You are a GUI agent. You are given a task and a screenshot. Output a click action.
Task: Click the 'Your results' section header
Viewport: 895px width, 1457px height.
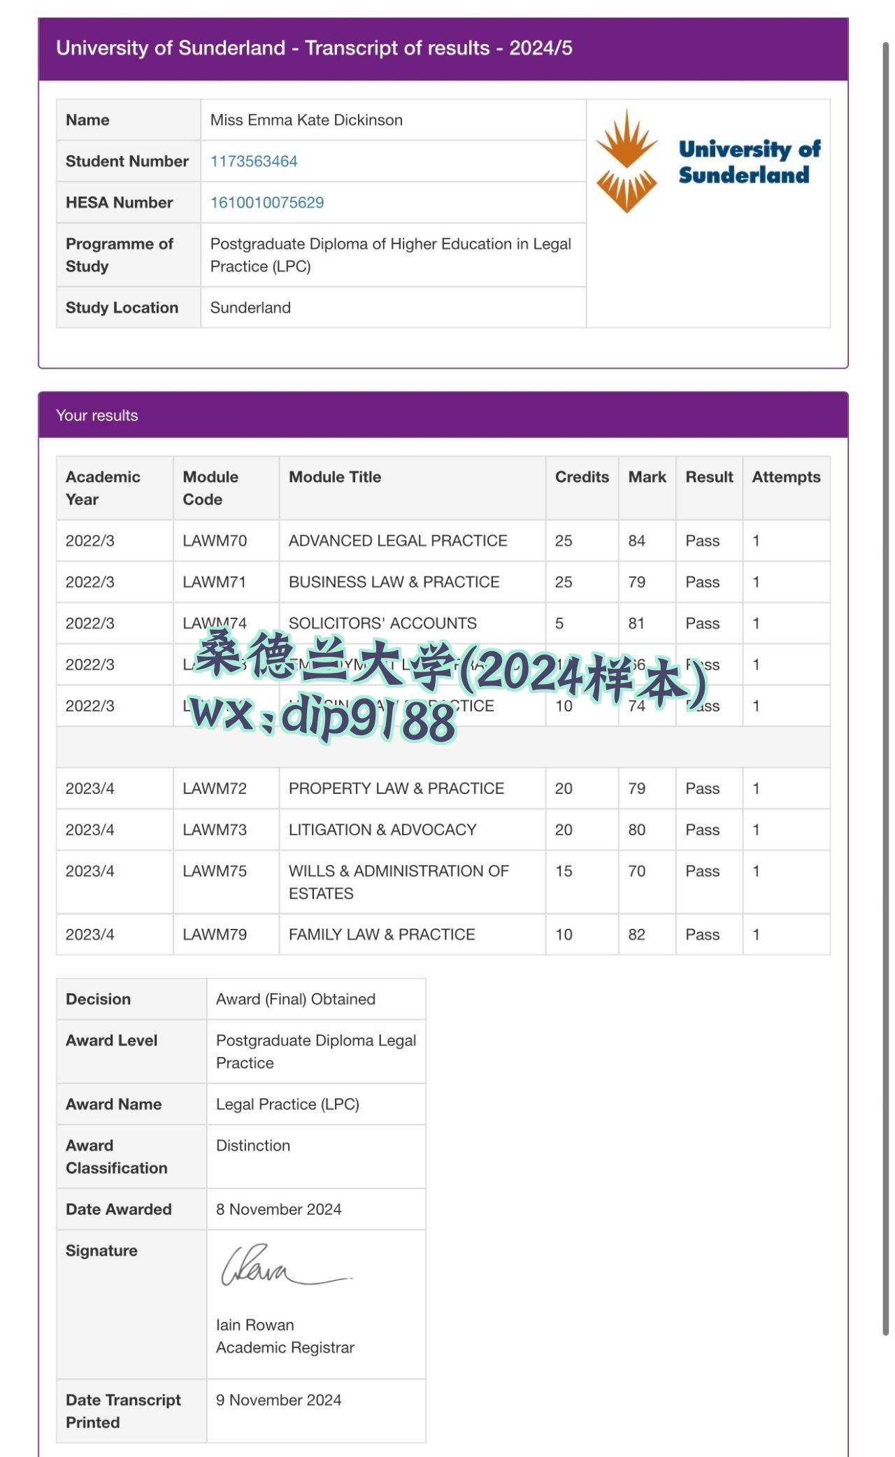point(443,415)
